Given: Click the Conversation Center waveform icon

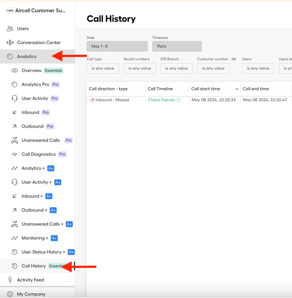Looking at the screenshot, I should pos(10,42).
